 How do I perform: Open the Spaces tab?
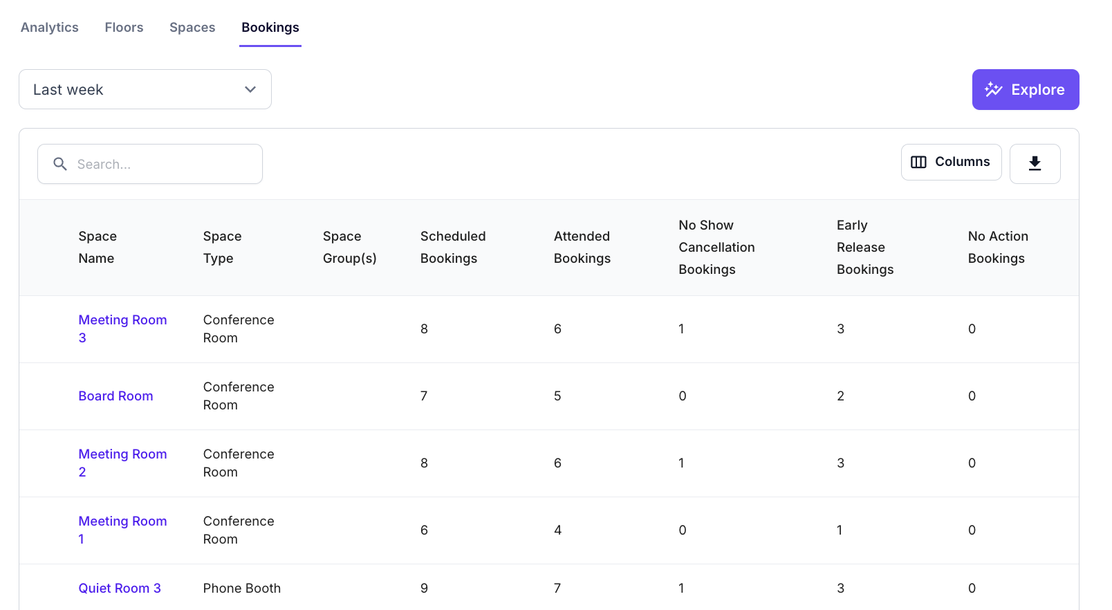[192, 28]
